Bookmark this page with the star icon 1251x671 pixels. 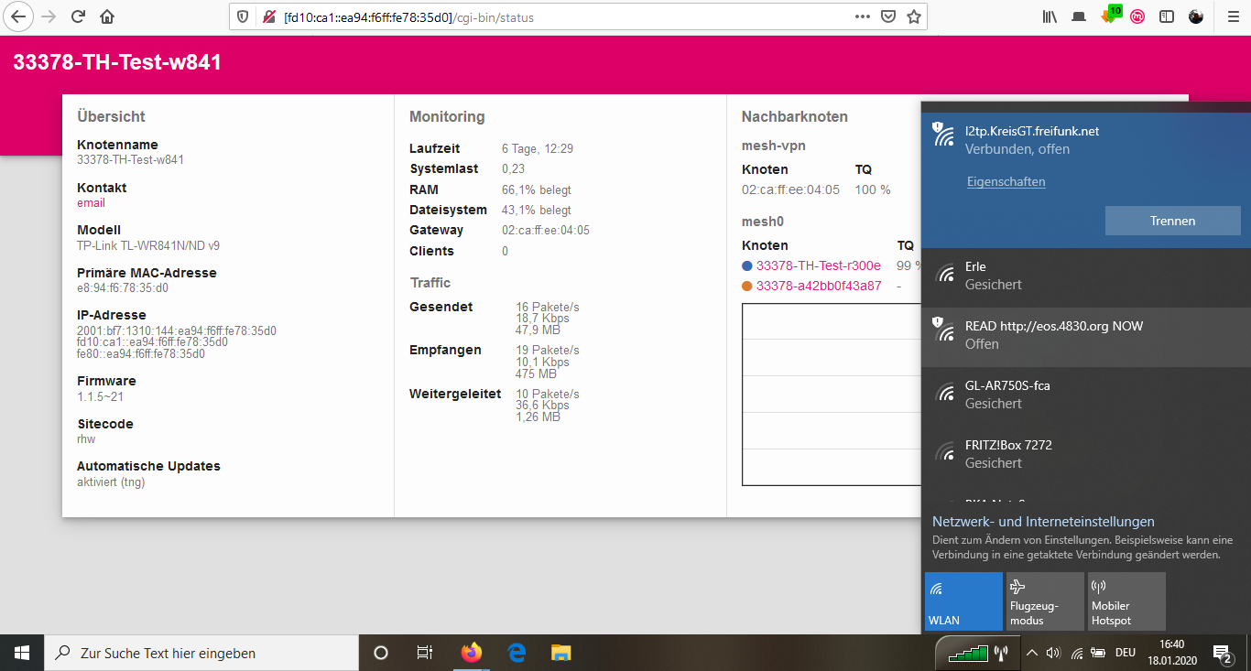tap(913, 16)
